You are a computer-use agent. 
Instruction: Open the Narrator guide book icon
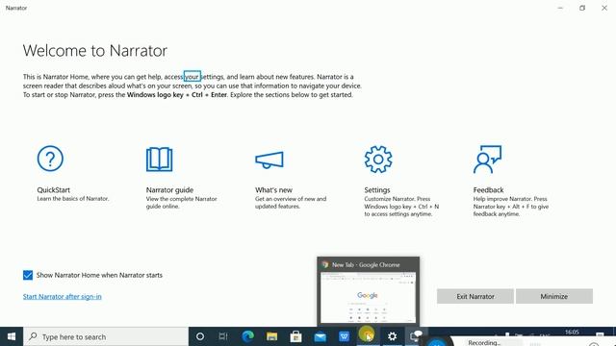click(x=159, y=160)
